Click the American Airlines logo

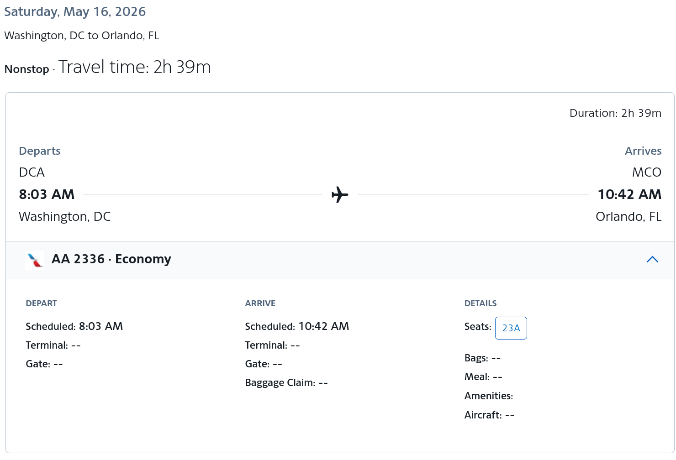pyautogui.click(x=34, y=260)
